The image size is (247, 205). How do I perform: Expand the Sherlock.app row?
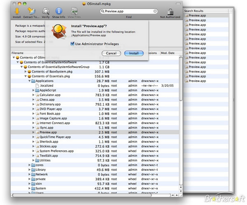click(x=33, y=142)
